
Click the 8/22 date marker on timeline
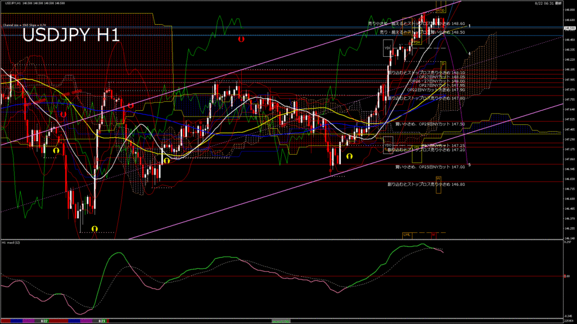tap(44, 321)
